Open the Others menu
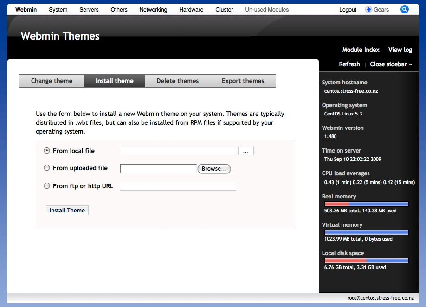Screen dimensions: 426x307 pos(119,9)
